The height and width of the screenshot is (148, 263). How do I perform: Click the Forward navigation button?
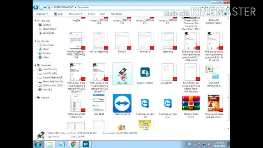coord(41,7)
